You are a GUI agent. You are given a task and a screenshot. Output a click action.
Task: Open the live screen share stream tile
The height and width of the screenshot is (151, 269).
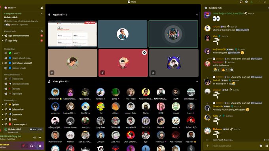pyautogui.click(x=72, y=34)
